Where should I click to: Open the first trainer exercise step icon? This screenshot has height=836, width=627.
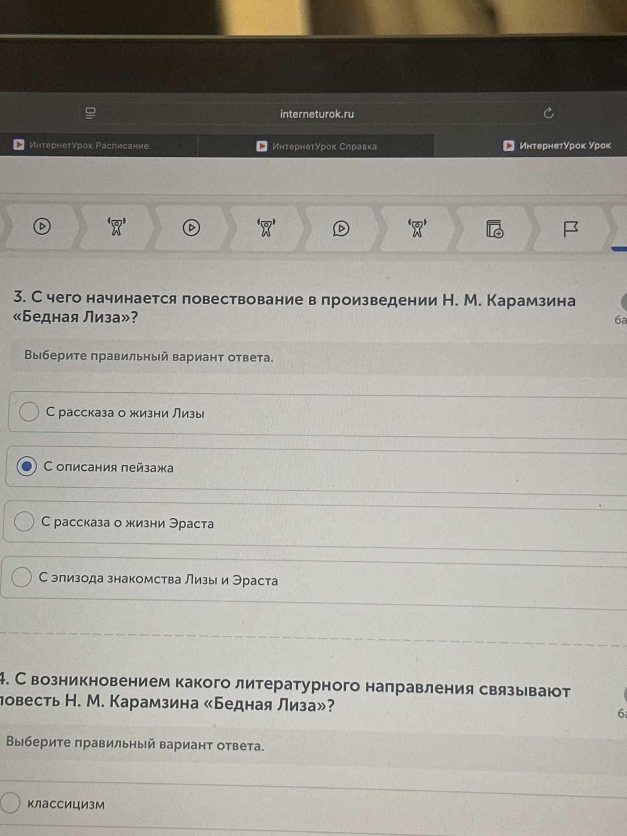point(116,227)
